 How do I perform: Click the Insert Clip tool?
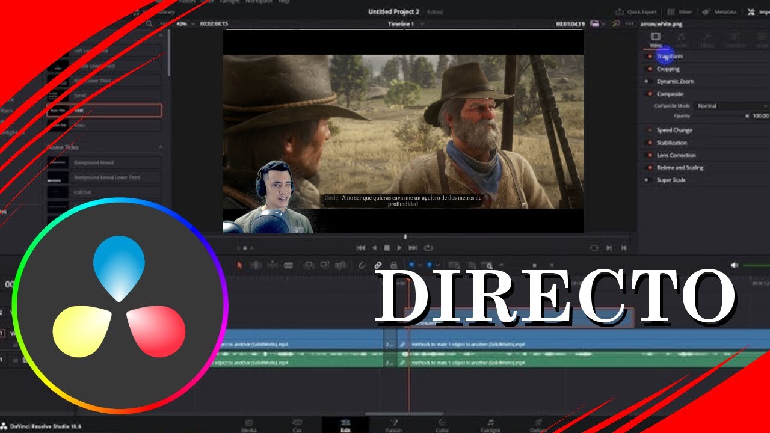click(x=309, y=265)
